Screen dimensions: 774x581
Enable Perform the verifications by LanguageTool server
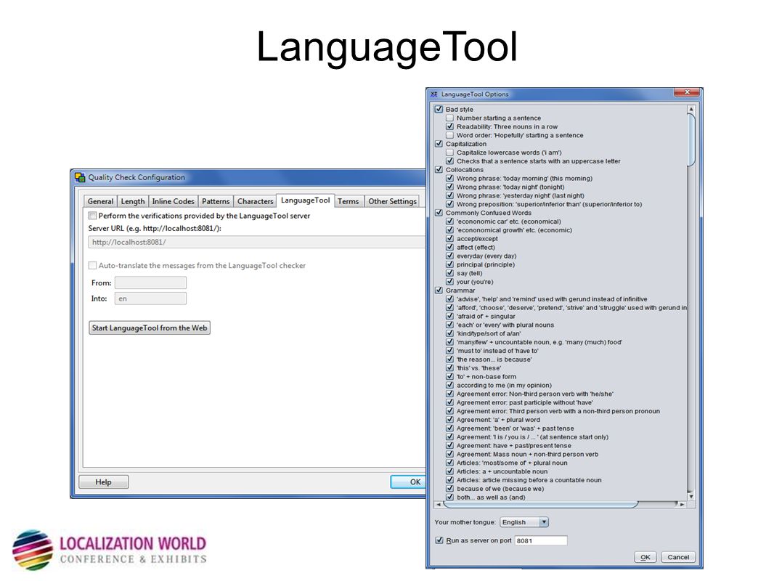92,216
